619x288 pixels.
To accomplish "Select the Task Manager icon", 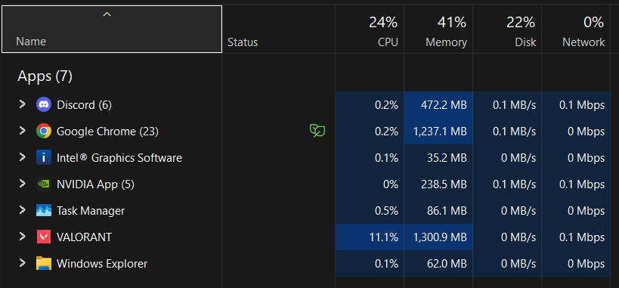I will (43, 211).
